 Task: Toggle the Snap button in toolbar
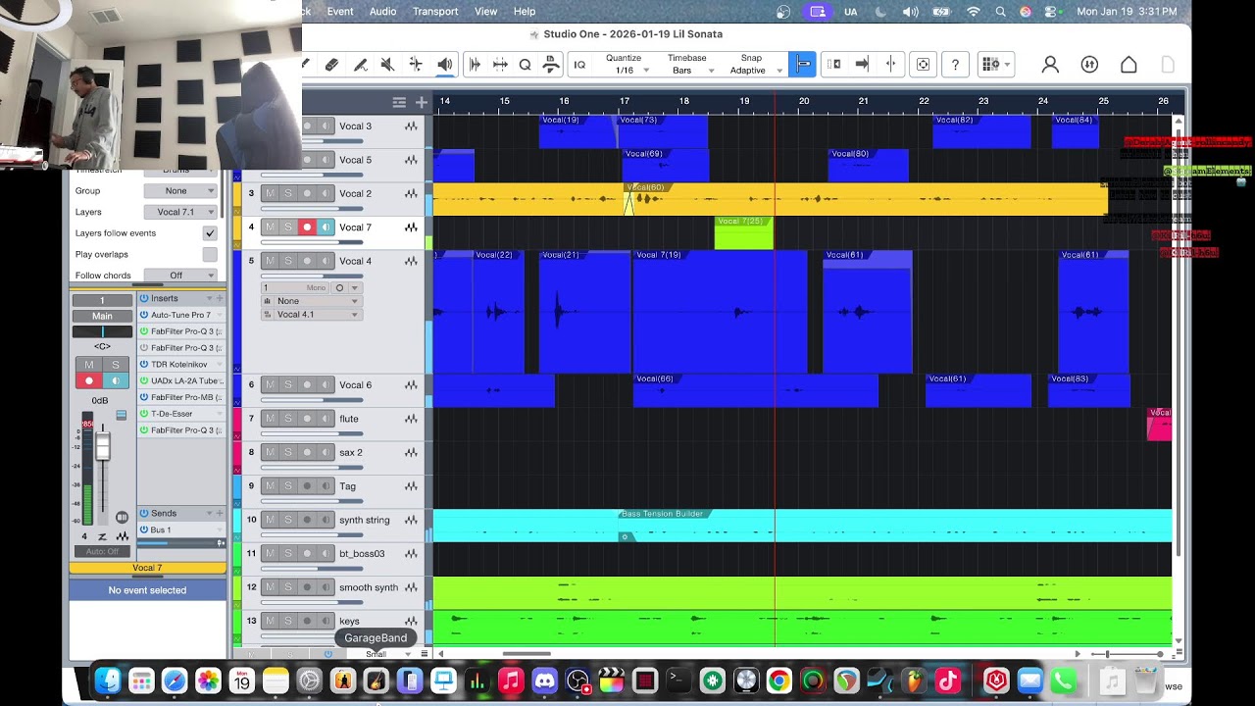pyautogui.click(x=803, y=65)
